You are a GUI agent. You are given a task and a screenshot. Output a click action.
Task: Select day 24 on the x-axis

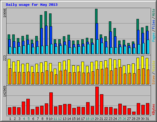(115, 119)
